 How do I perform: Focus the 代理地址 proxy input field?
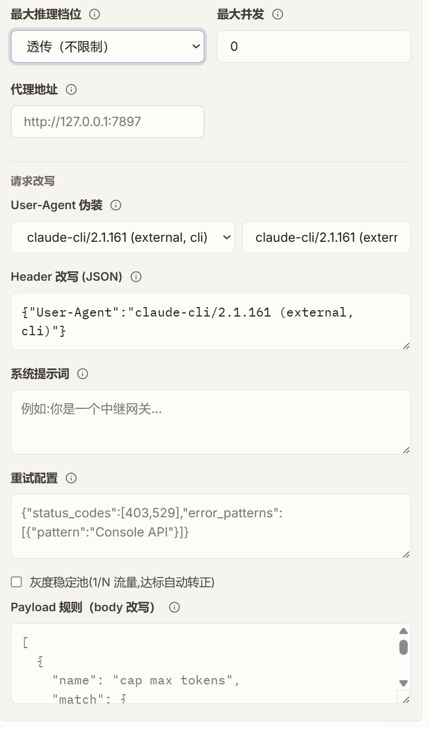[107, 121]
